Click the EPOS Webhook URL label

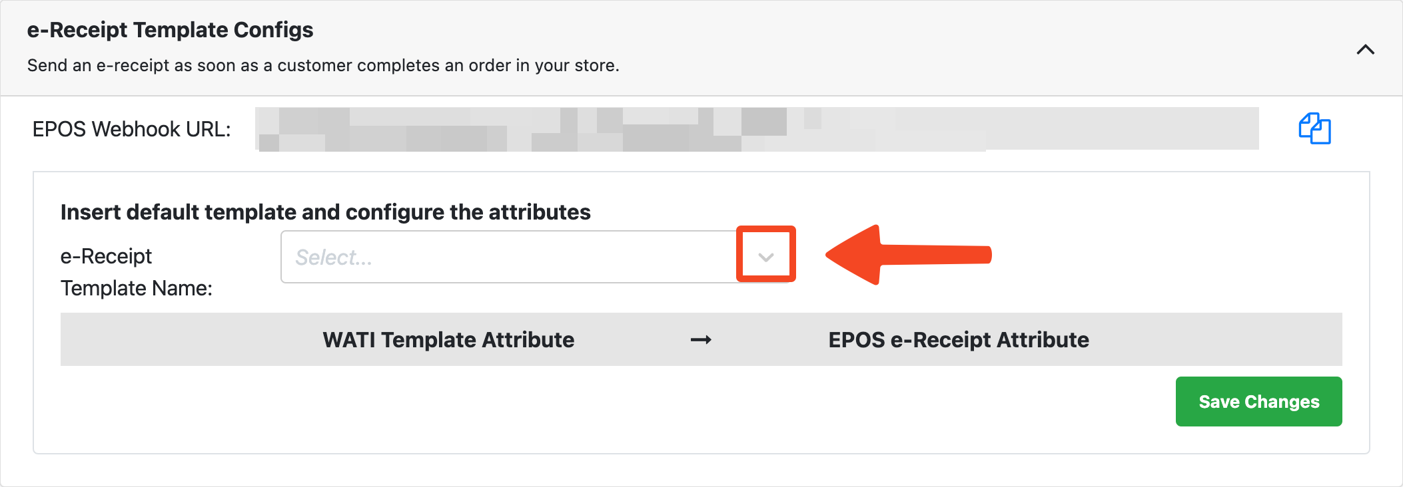pos(132,129)
